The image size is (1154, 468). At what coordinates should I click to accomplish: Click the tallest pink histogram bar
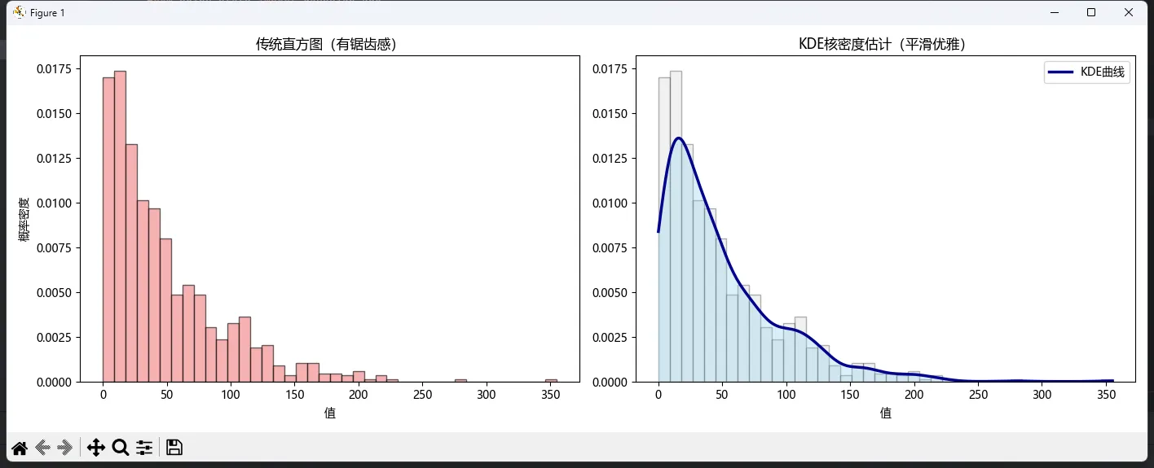(x=120, y=228)
